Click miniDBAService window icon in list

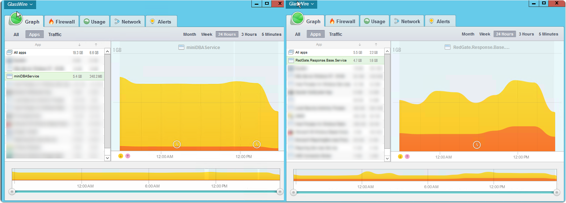(9, 76)
